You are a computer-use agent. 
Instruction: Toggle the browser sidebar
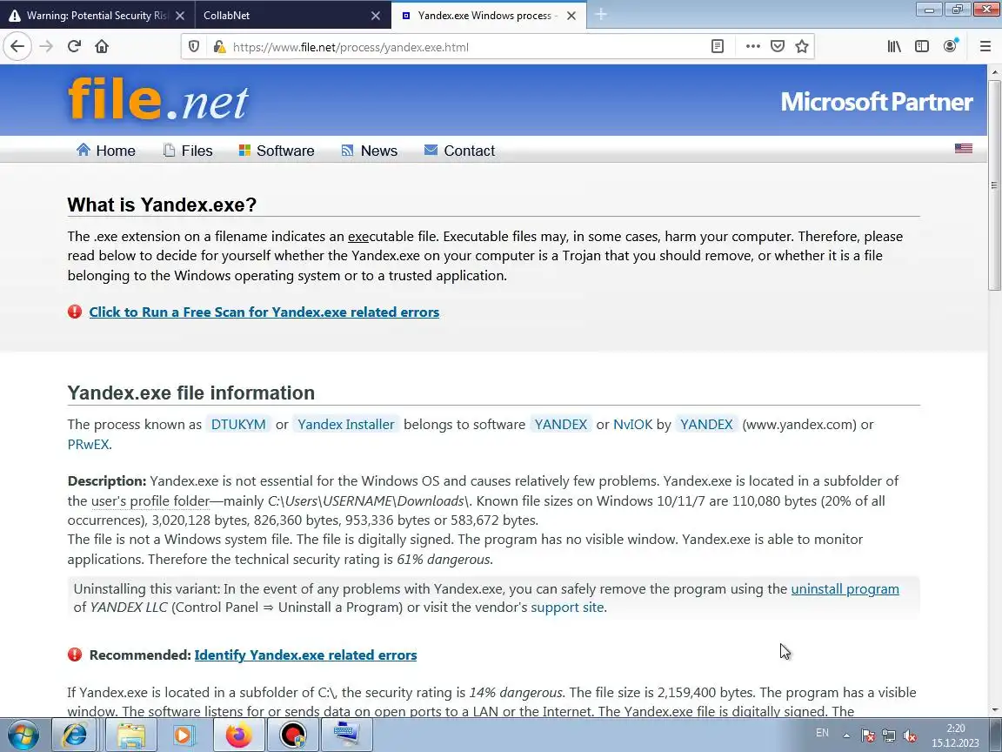click(921, 46)
